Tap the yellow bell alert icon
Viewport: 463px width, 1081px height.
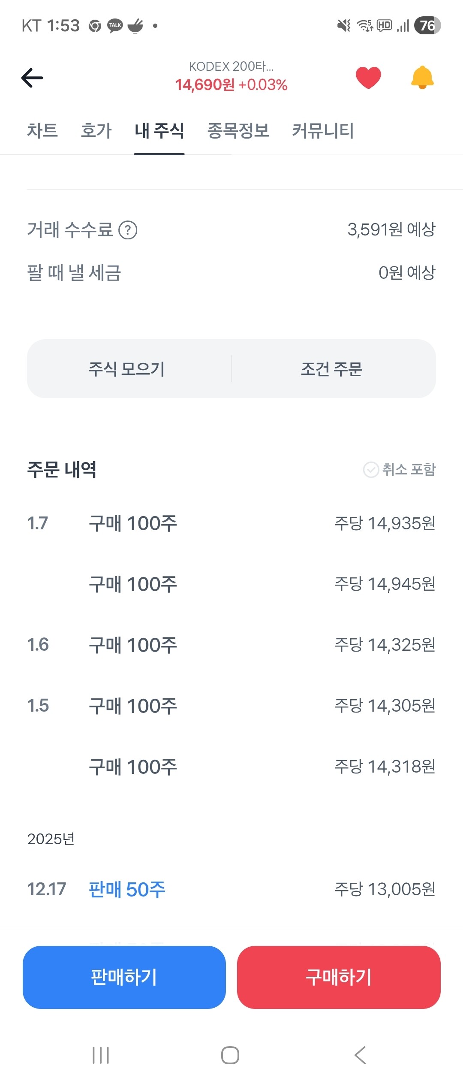[422, 78]
